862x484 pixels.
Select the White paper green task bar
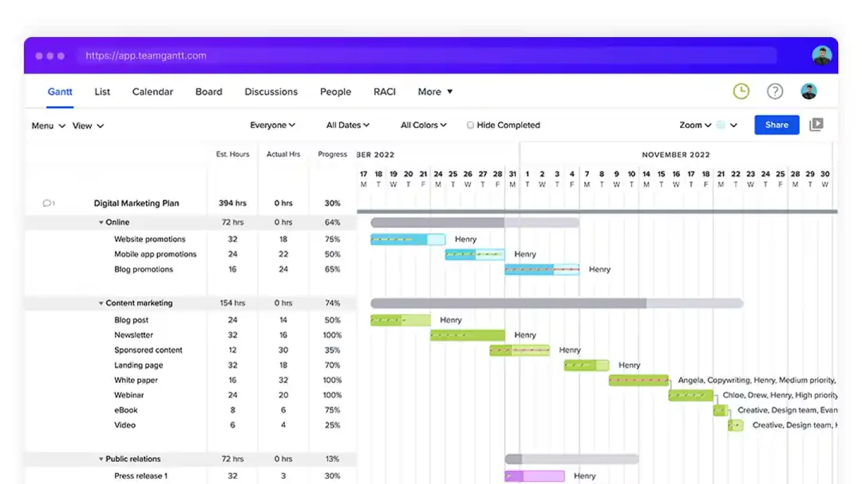639,380
